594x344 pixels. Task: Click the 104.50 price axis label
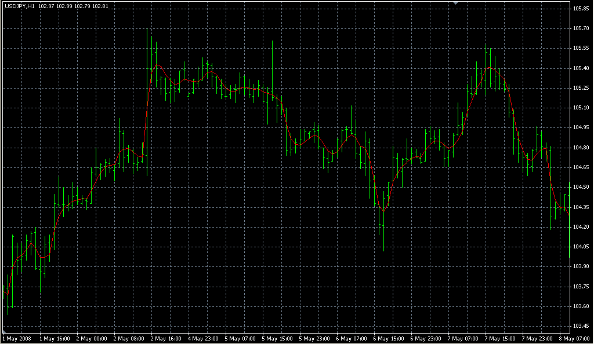(581, 187)
